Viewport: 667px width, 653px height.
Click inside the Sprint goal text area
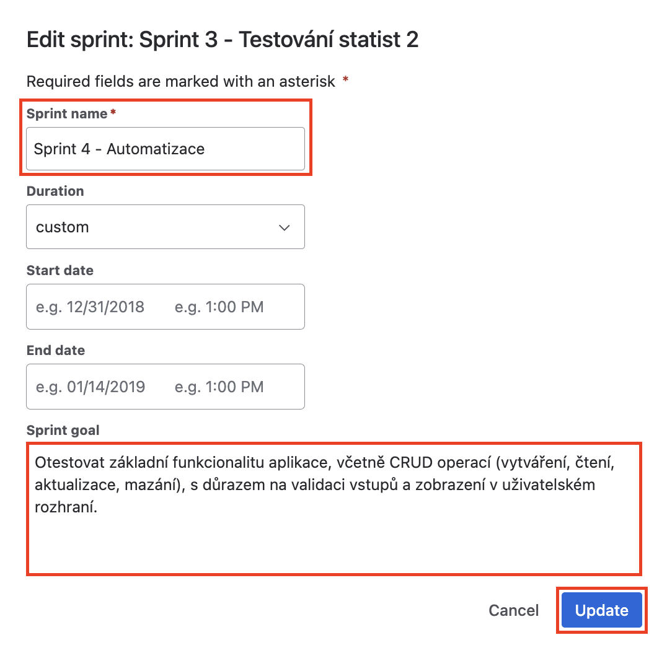[334, 509]
